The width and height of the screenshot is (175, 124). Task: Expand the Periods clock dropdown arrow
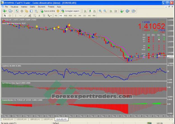click(129, 11)
